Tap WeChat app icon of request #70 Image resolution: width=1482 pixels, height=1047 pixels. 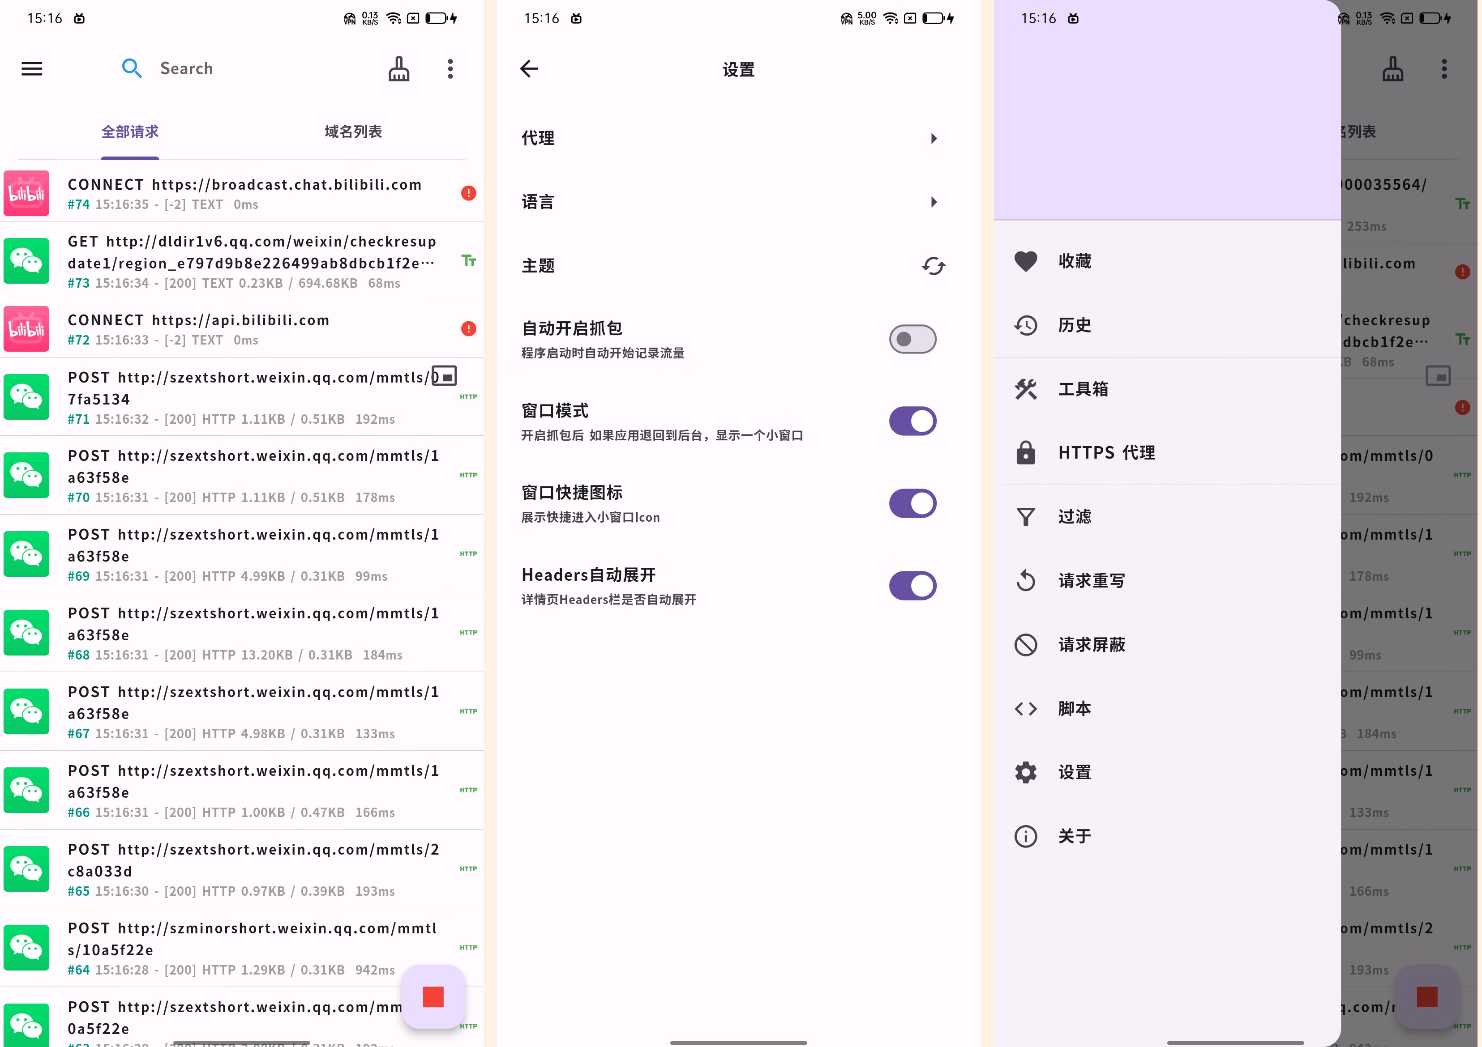pyautogui.click(x=26, y=476)
